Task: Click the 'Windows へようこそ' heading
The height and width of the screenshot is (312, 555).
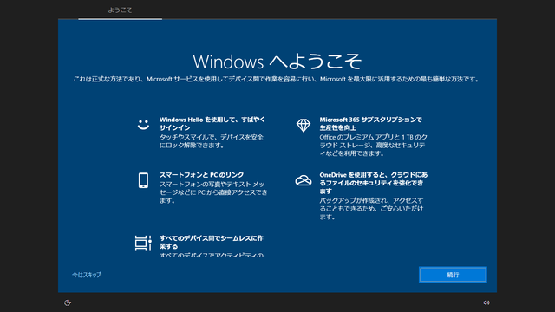Action: point(277,62)
